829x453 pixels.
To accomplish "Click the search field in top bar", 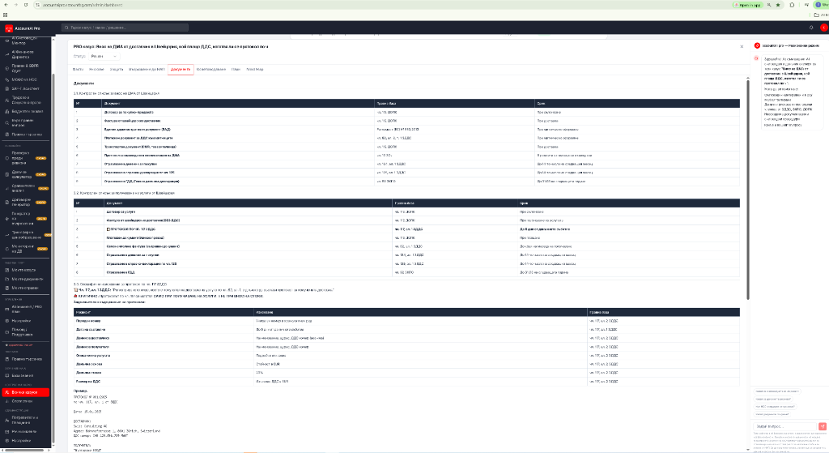I will click(x=125, y=28).
